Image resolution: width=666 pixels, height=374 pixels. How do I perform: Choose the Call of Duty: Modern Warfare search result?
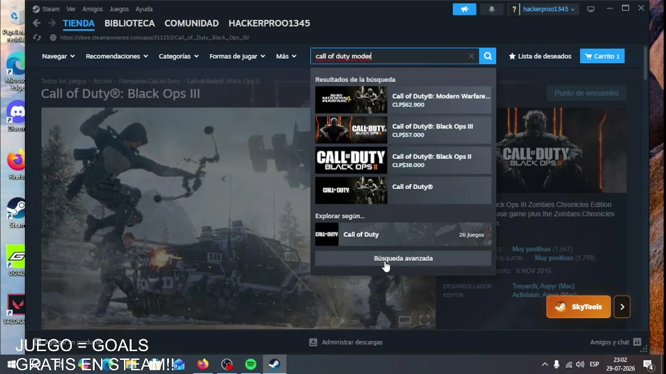click(x=403, y=100)
